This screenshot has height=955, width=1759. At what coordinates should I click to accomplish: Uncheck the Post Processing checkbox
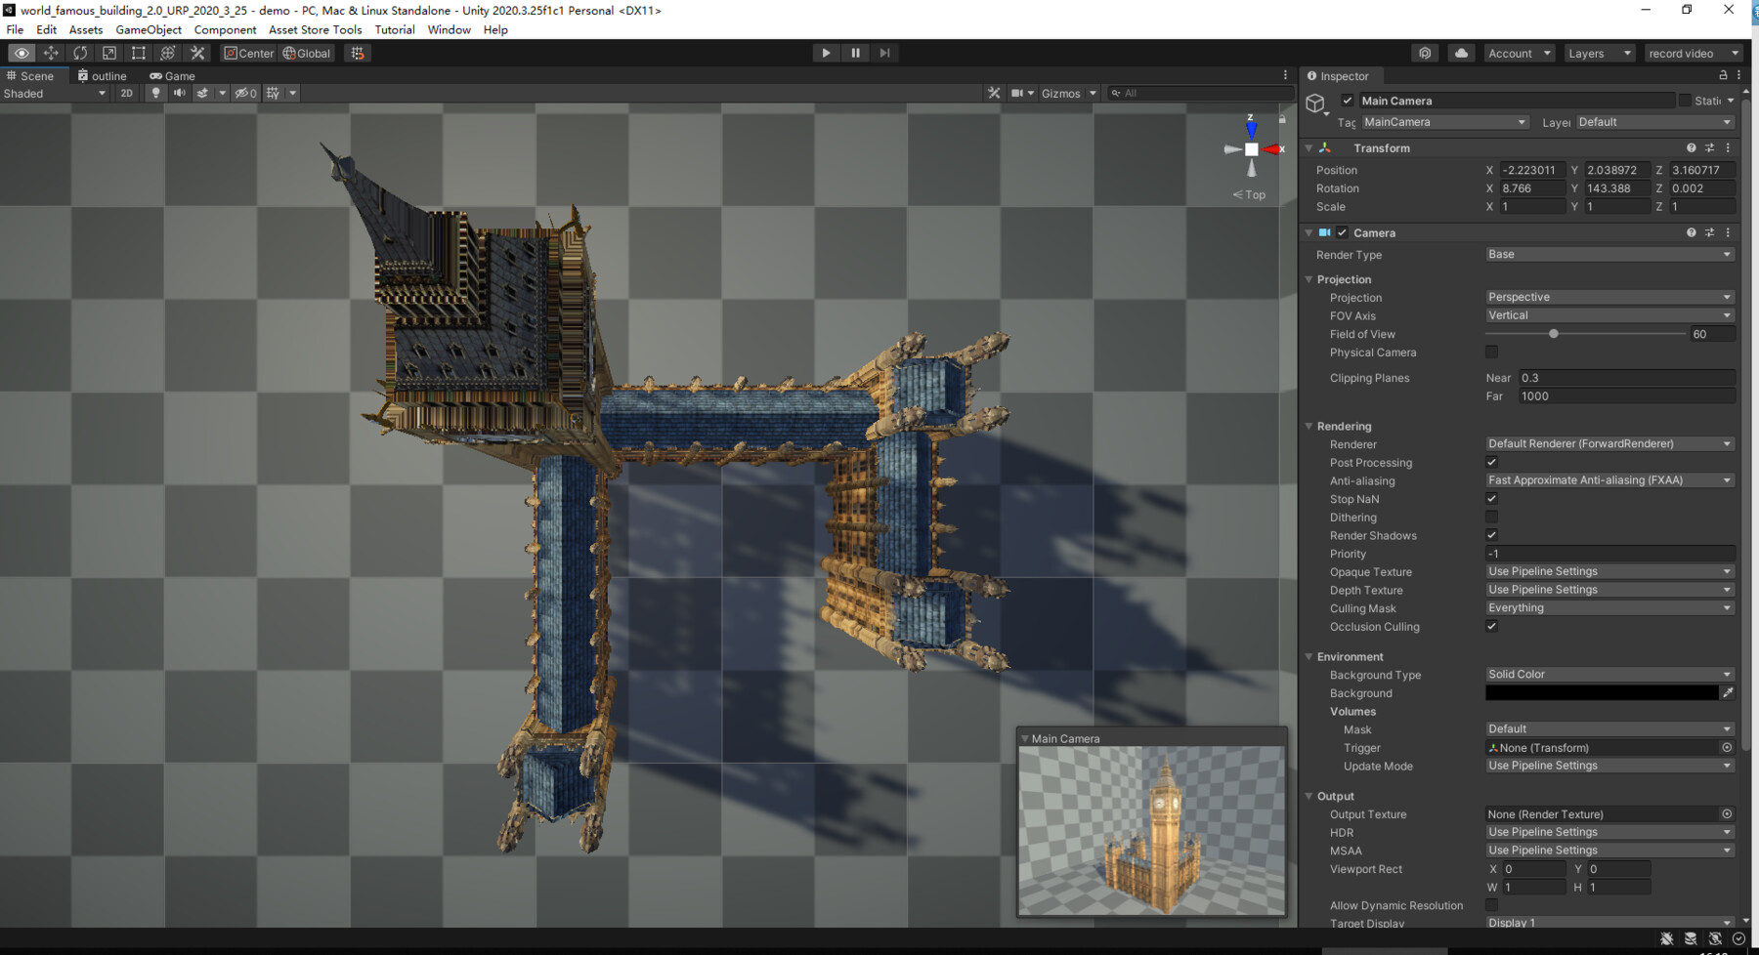pyautogui.click(x=1492, y=462)
